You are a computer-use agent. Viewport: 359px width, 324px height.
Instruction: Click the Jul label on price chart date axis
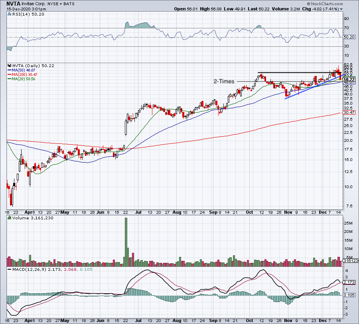click(138, 212)
